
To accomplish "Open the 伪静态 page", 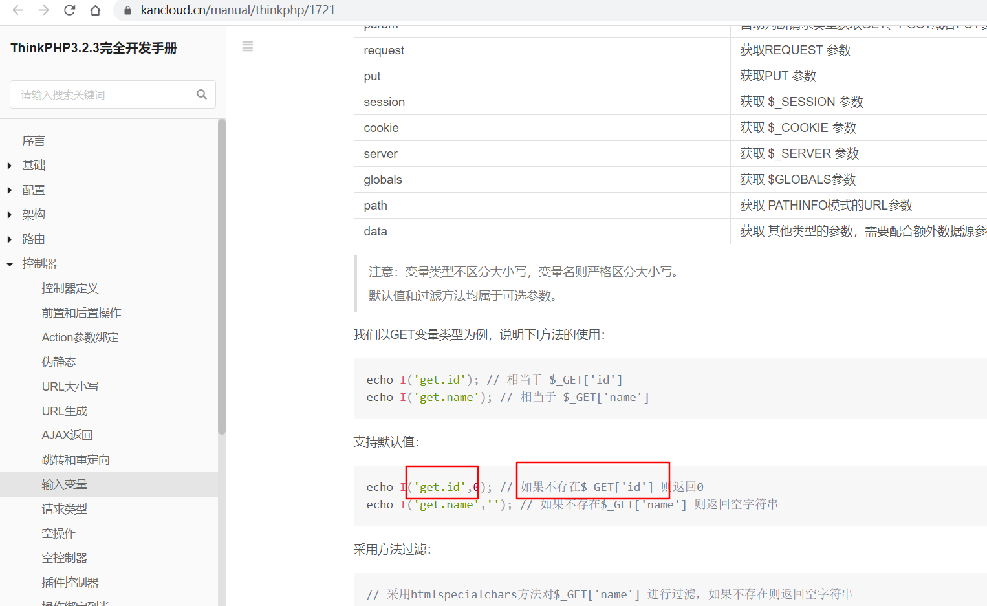I will 59,362.
